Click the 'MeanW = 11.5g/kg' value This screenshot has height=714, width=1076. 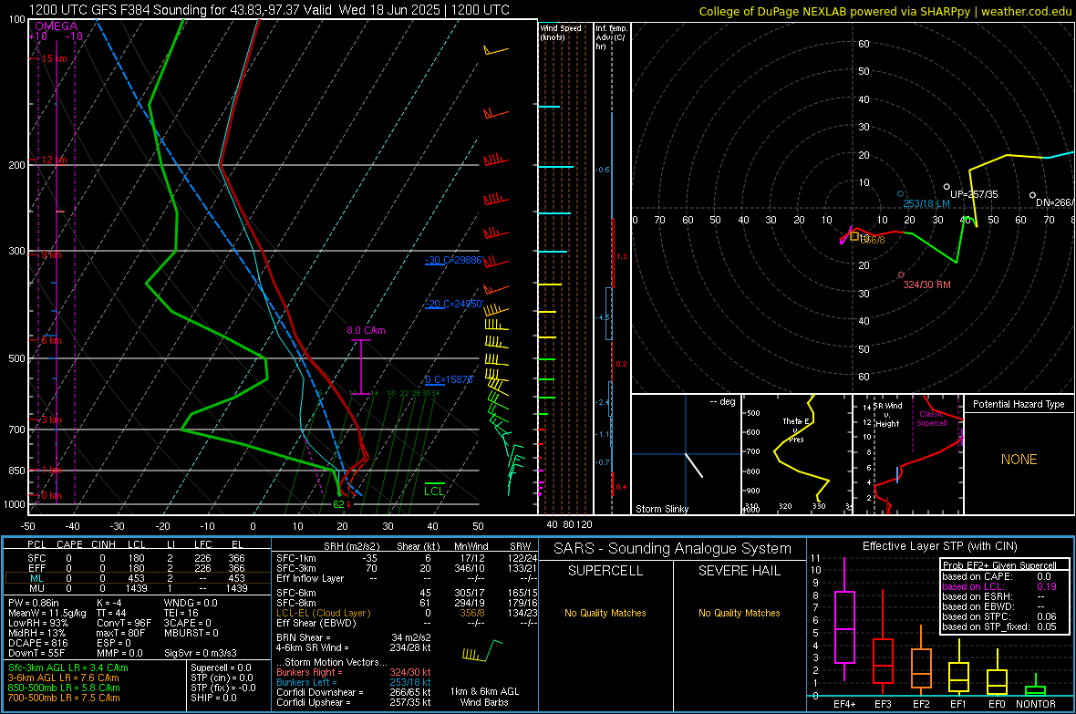[47, 613]
